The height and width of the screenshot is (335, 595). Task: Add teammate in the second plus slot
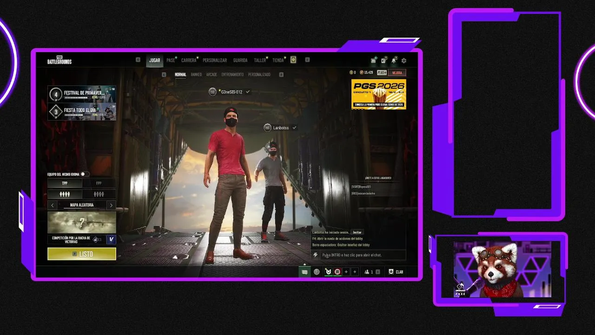(355, 272)
